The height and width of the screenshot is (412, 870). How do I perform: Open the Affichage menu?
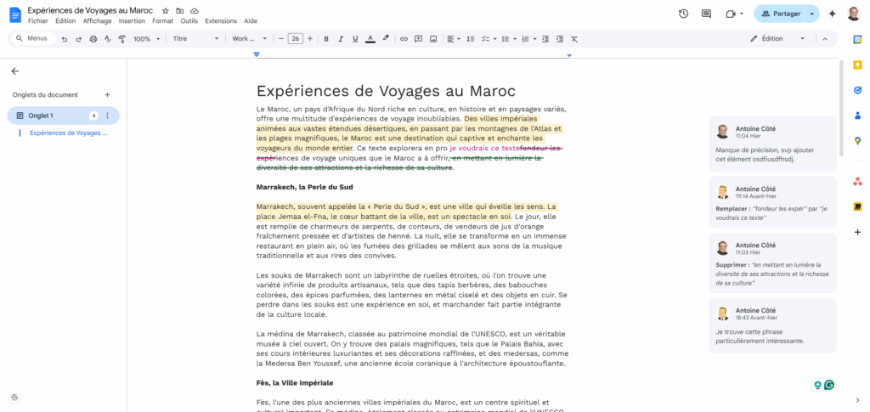(x=97, y=21)
